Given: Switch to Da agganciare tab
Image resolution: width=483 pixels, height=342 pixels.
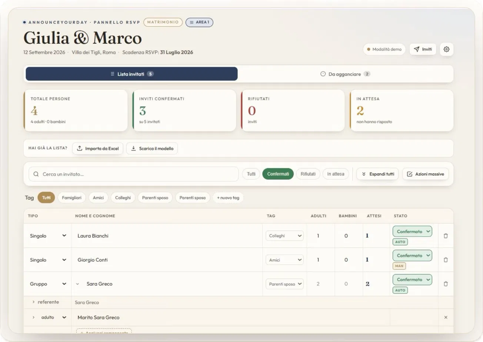Looking at the screenshot, I should pyautogui.click(x=345, y=74).
